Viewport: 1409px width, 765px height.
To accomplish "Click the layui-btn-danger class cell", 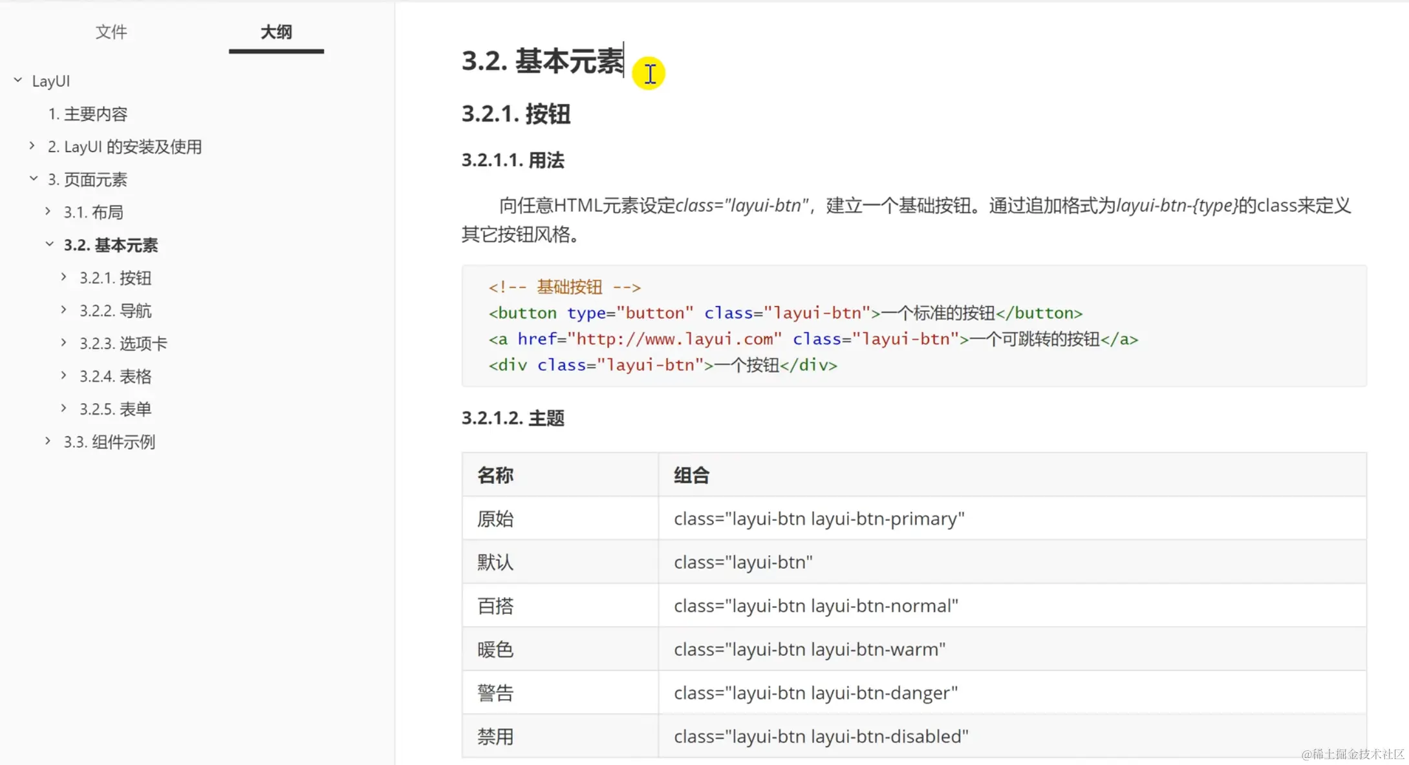I will pos(1013,693).
